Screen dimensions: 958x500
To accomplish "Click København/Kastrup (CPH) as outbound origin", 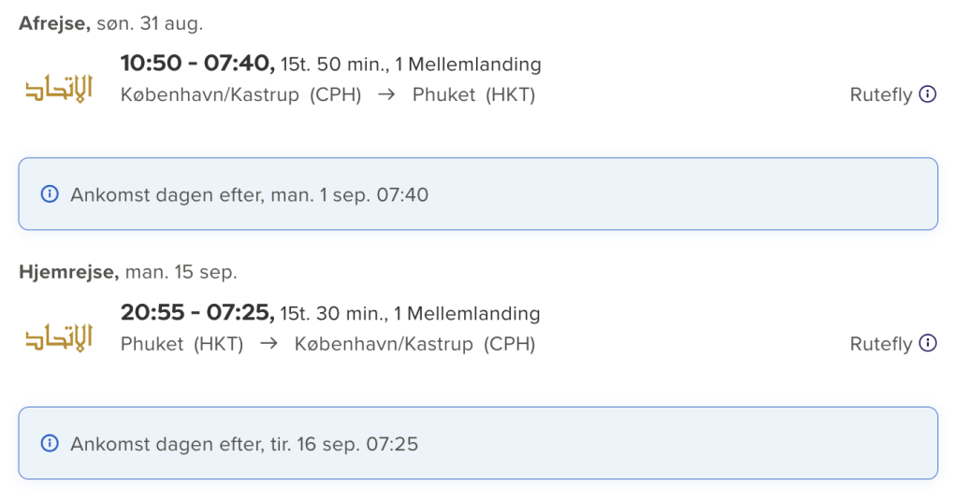I will [240, 95].
